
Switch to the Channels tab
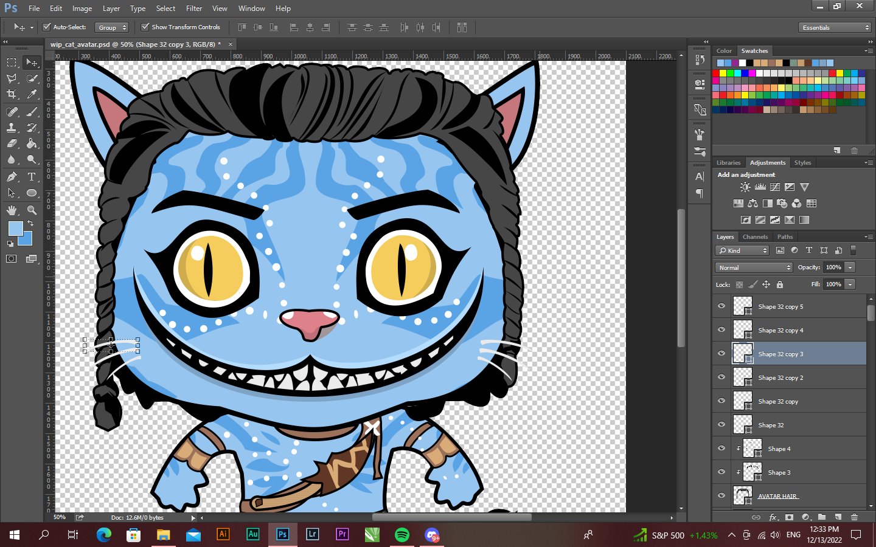coord(755,237)
